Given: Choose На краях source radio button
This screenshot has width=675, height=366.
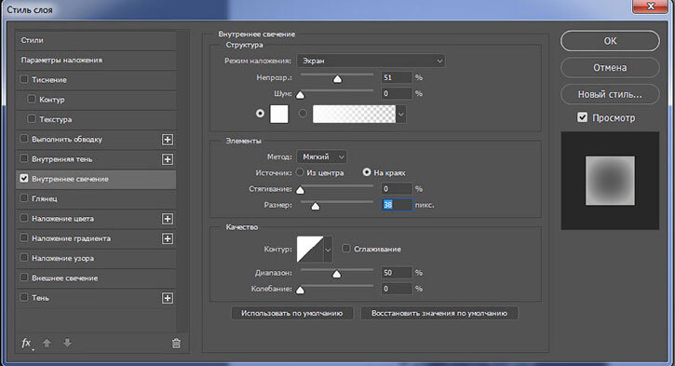Looking at the screenshot, I should tap(367, 172).
